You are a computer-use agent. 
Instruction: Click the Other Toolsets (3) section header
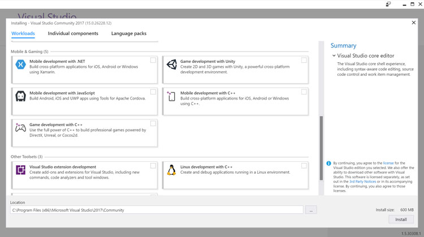pyautogui.click(x=27, y=157)
